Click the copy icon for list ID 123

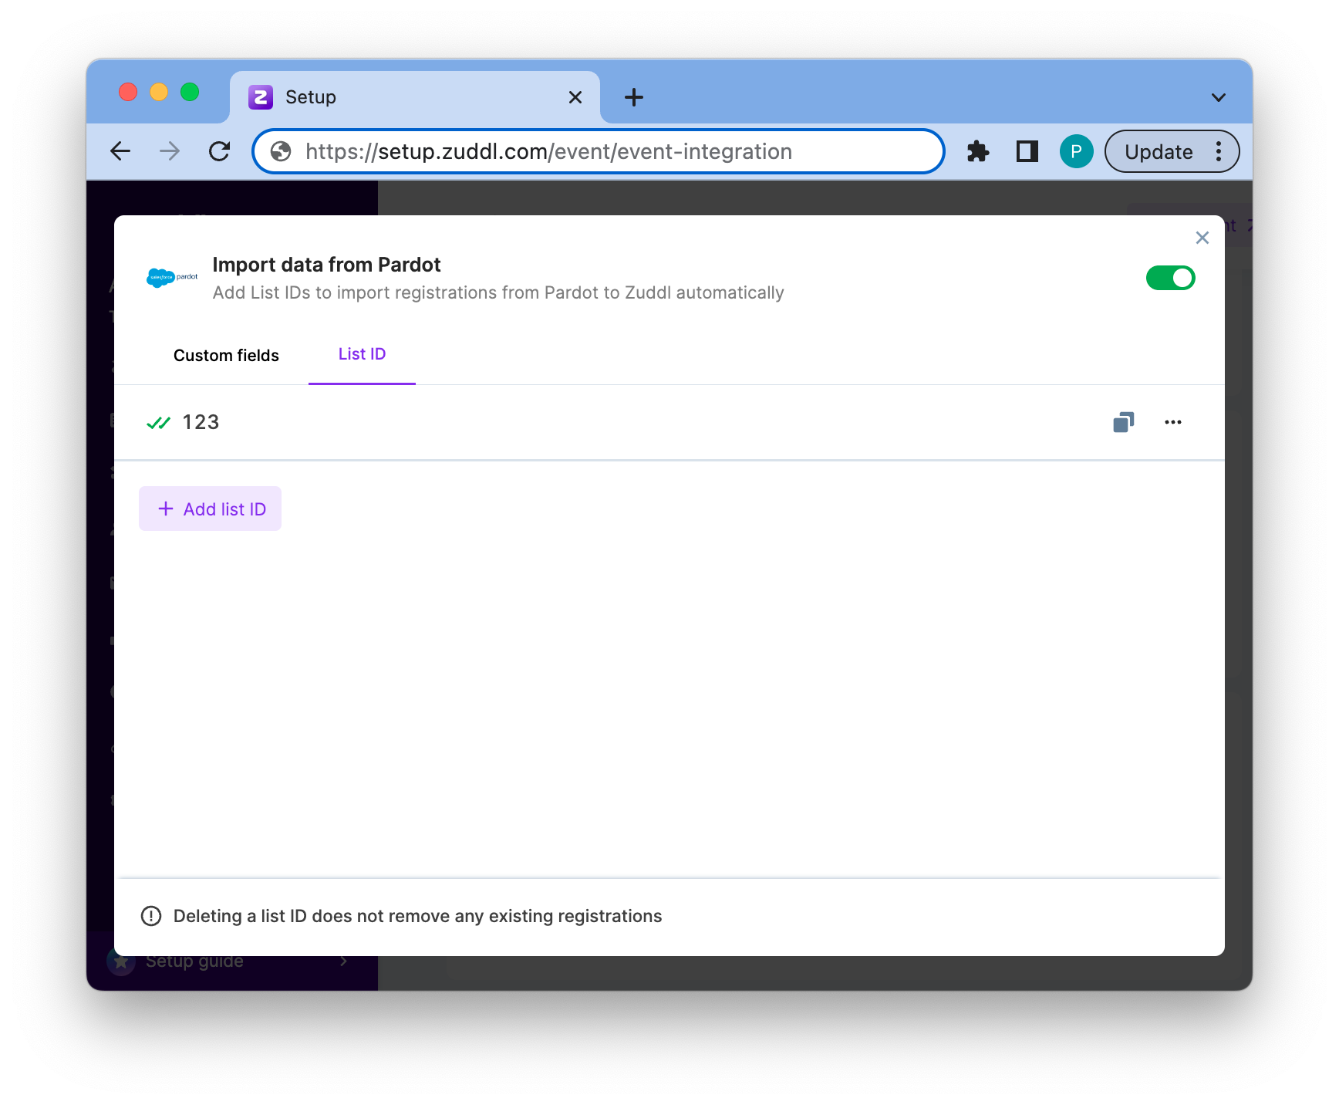[1124, 422]
